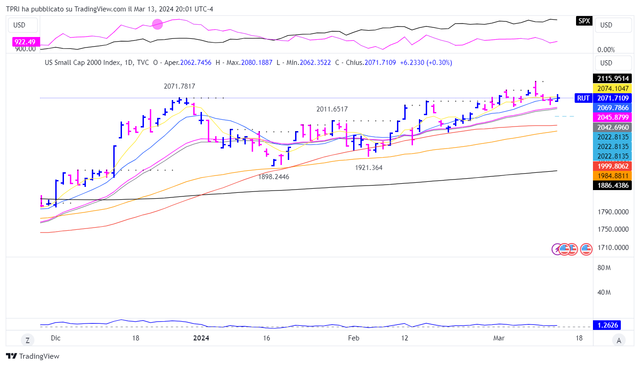Screen dimensions: 640x366
Task: Click the black SPX symbol label
Action: coord(583,21)
